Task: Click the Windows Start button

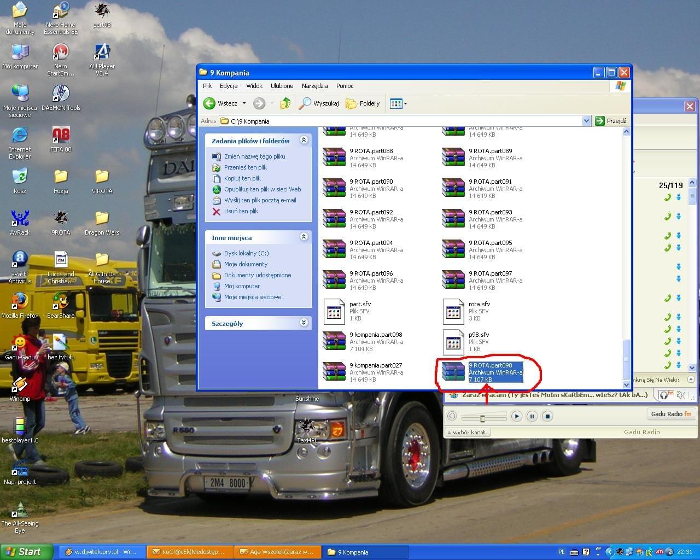Action: pyautogui.click(x=26, y=552)
